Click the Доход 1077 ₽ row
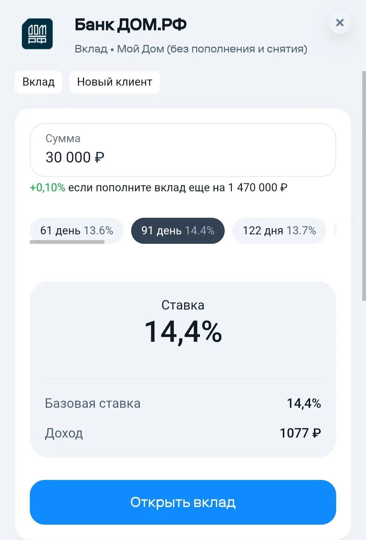This screenshot has height=540, width=366. click(183, 433)
